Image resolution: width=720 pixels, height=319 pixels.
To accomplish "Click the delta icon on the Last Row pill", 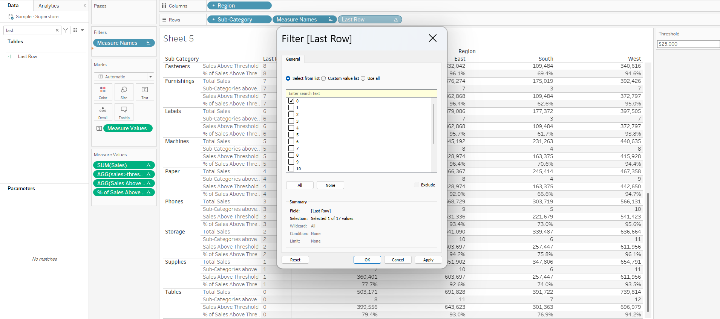I will pyautogui.click(x=396, y=20).
